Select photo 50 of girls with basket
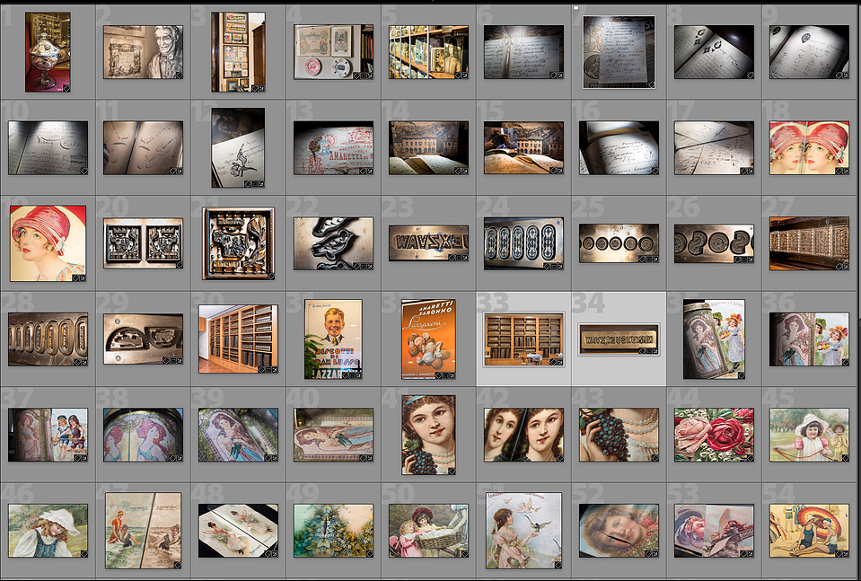The height and width of the screenshot is (581, 861). [429, 531]
